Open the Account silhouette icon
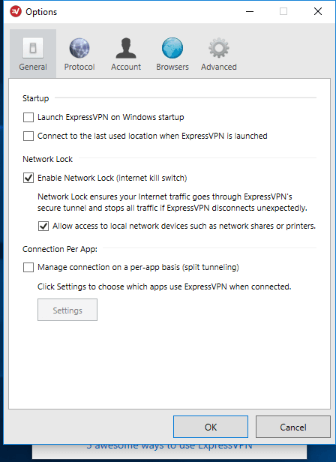This screenshot has width=336, height=462. (126, 48)
